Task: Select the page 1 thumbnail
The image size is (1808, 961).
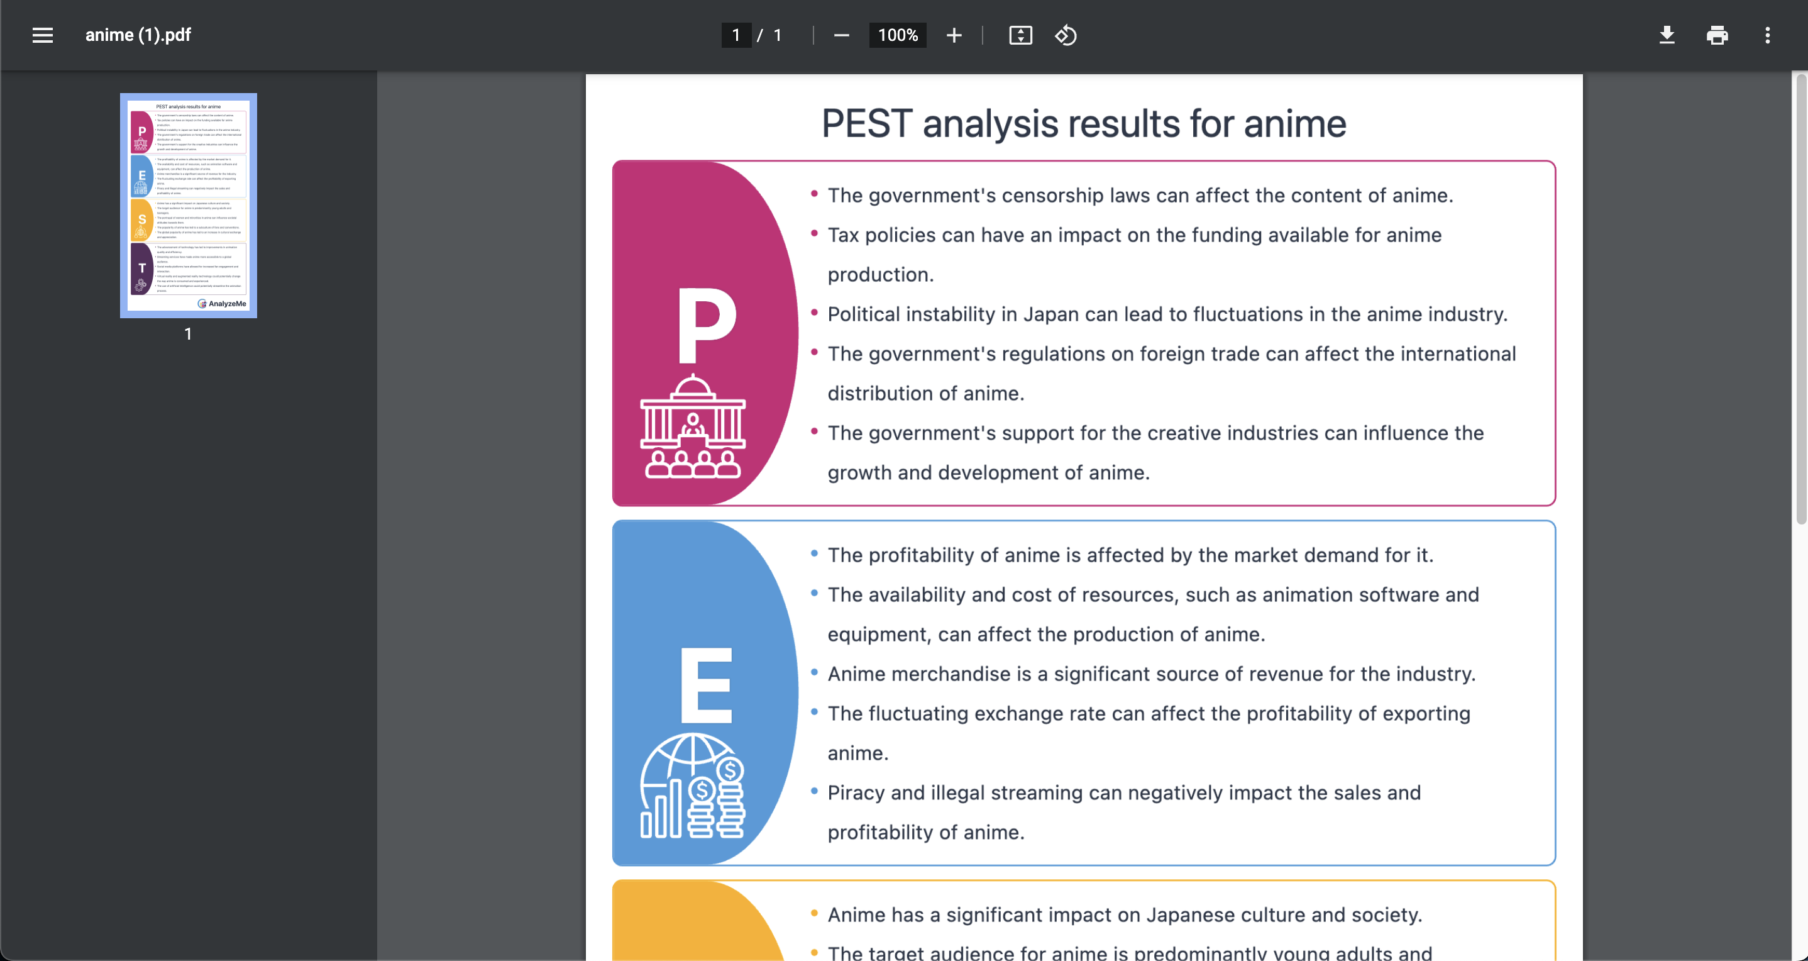Action: coord(188,205)
